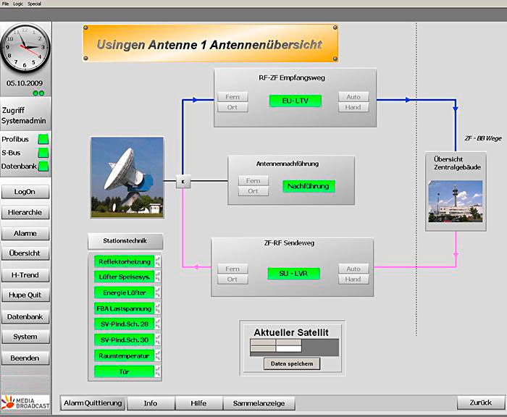
Task: Open the EU-LTV green status field
Action: (x=294, y=101)
